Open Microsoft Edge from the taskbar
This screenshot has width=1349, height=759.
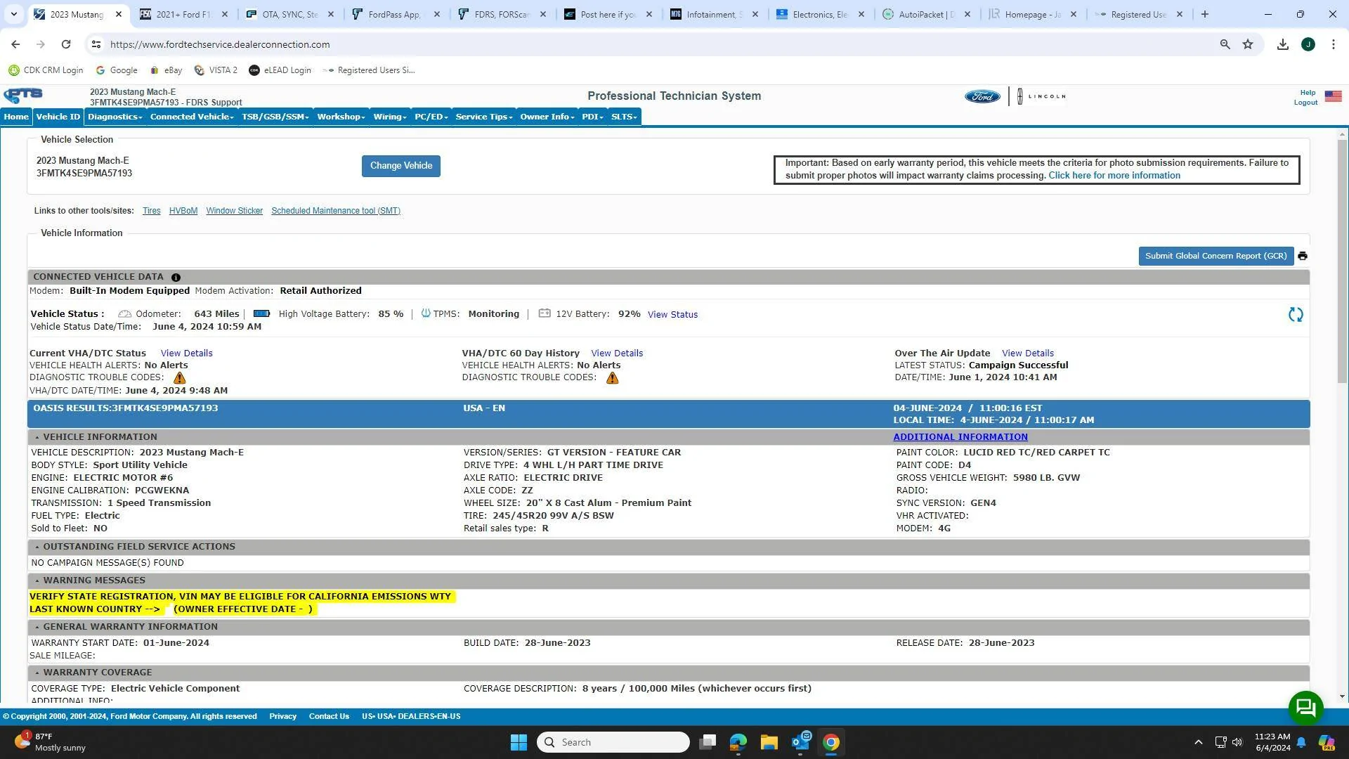[x=738, y=742]
